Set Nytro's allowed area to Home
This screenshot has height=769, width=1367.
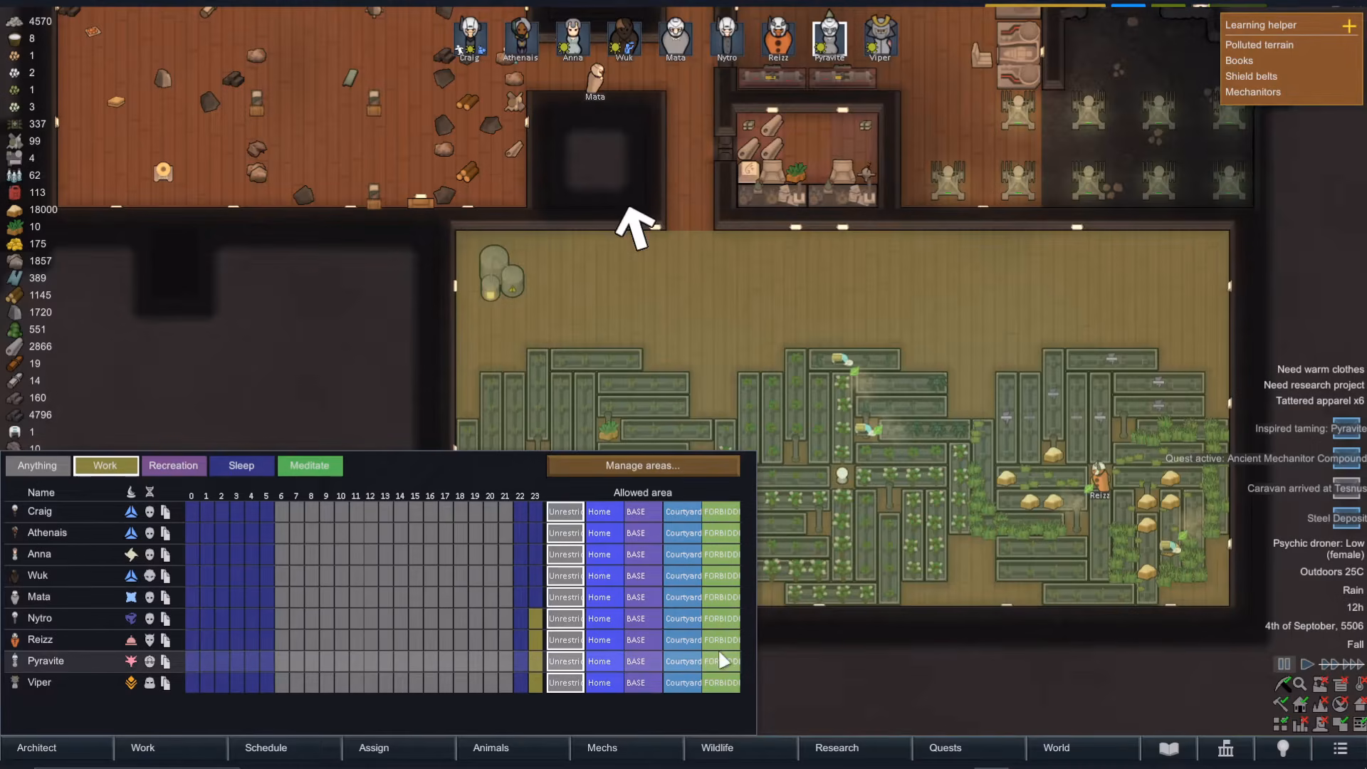point(604,618)
